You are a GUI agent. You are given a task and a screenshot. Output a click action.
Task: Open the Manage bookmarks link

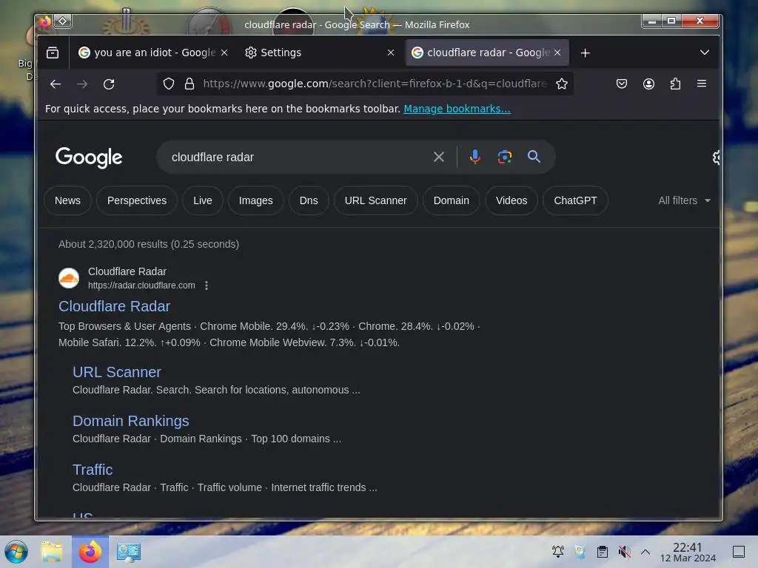(x=457, y=109)
